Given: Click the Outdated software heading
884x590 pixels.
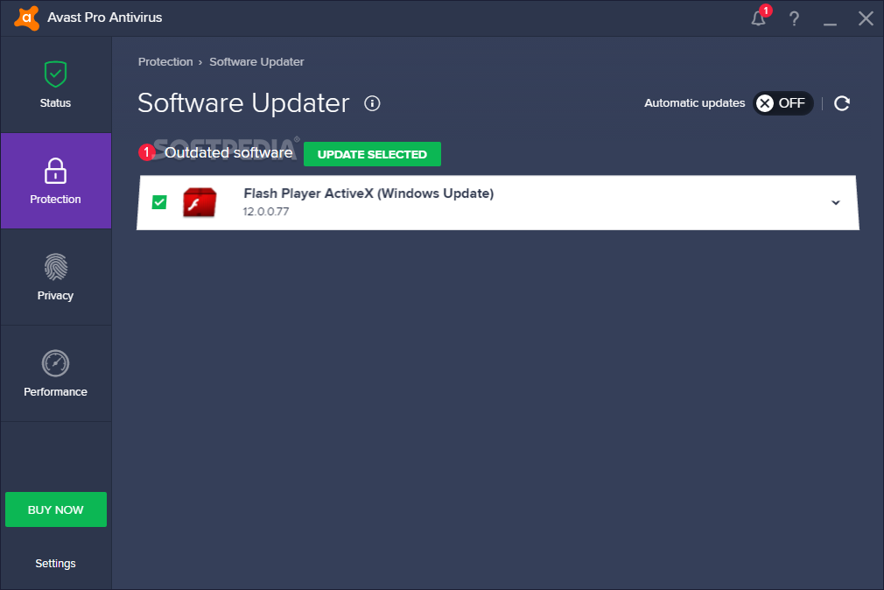Looking at the screenshot, I should pyautogui.click(x=228, y=152).
